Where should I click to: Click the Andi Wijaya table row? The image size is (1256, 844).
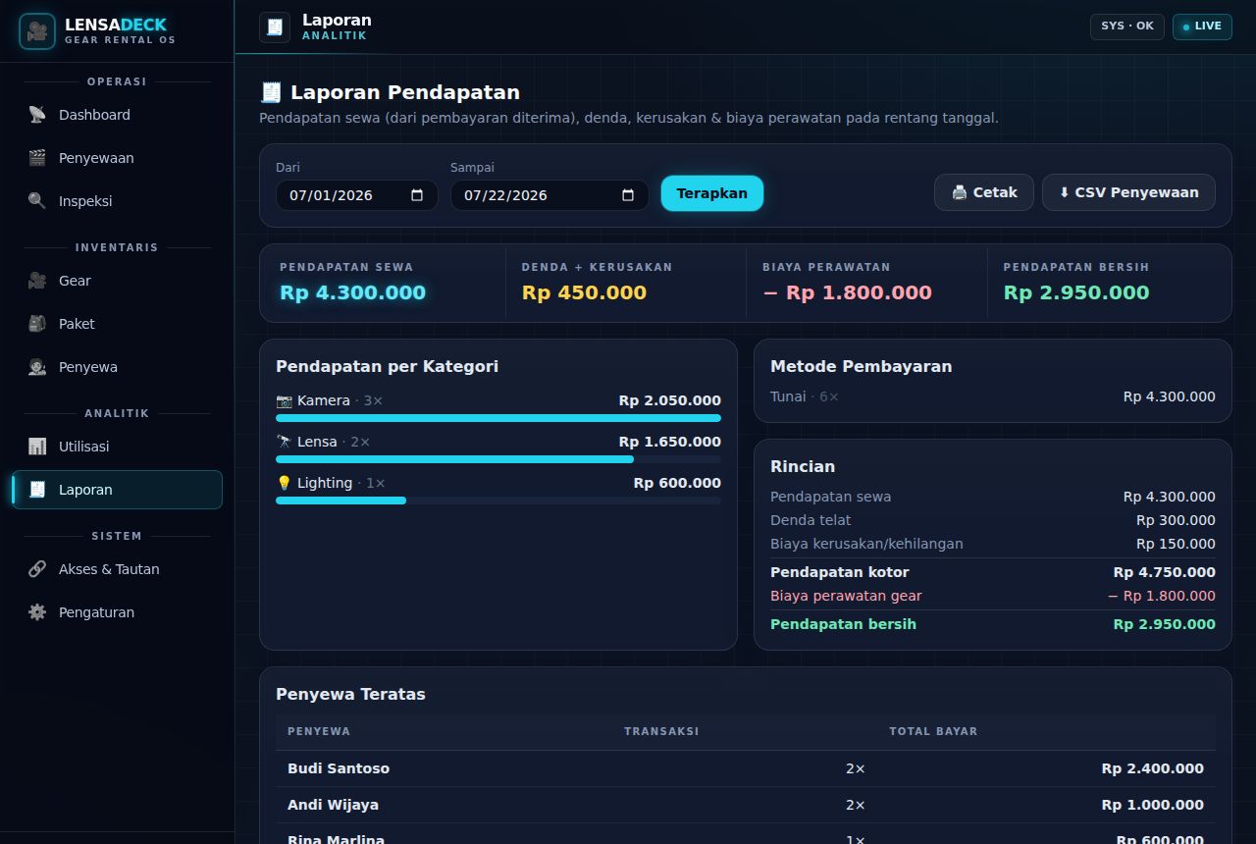pos(746,805)
